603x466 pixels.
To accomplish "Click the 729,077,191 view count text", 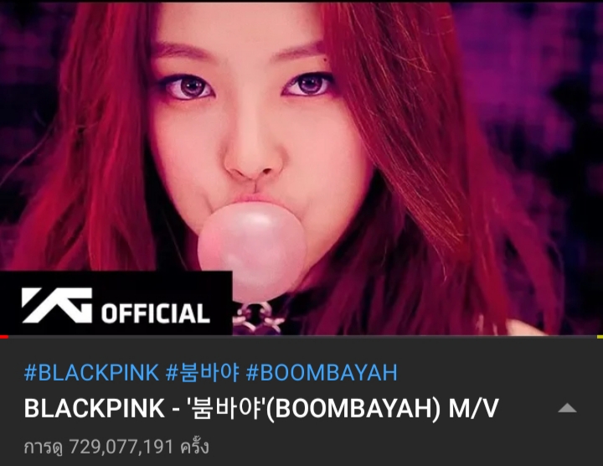I will click(x=121, y=448).
